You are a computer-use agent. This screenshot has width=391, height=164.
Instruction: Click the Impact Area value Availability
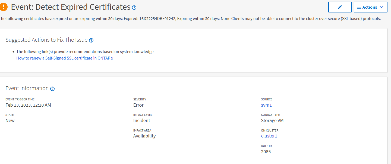(x=144, y=136)
